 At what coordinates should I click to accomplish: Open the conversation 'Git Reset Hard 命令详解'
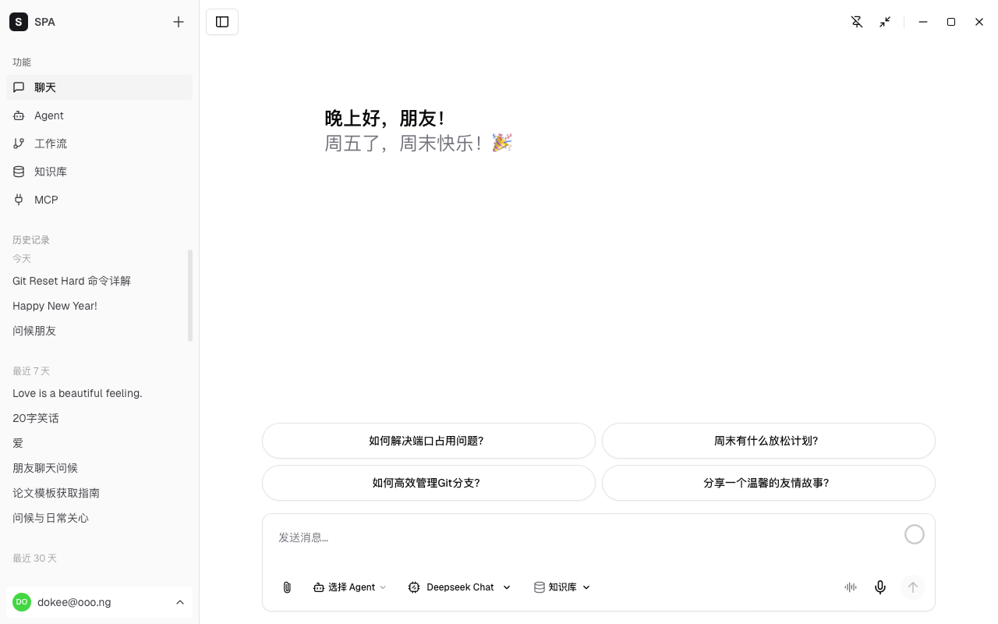pos(72,281)
